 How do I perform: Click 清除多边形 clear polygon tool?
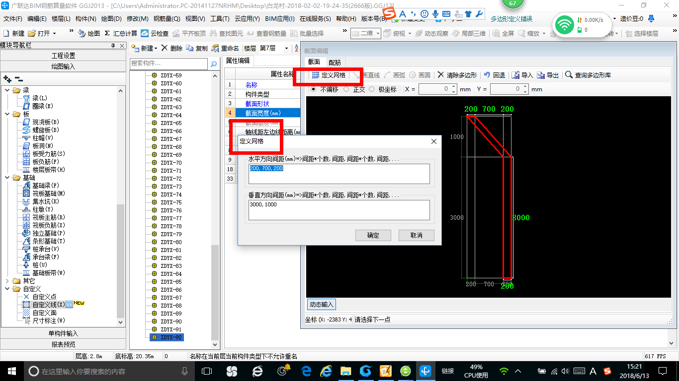[x=457, y=75]
